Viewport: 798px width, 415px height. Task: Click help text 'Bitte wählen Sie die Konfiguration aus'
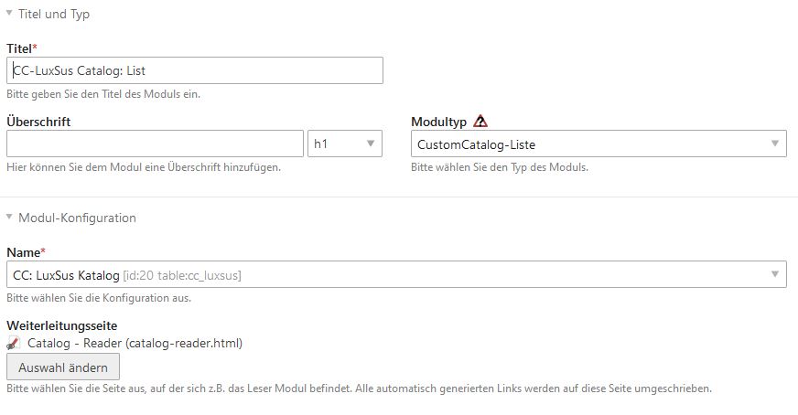99,297
